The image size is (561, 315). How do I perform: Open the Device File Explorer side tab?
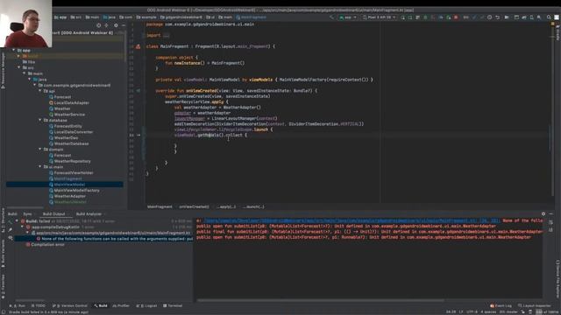tap(557, 279)
